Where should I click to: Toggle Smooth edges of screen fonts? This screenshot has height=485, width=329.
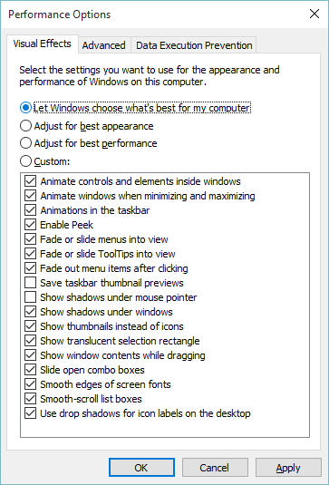[x=30, y=384]
